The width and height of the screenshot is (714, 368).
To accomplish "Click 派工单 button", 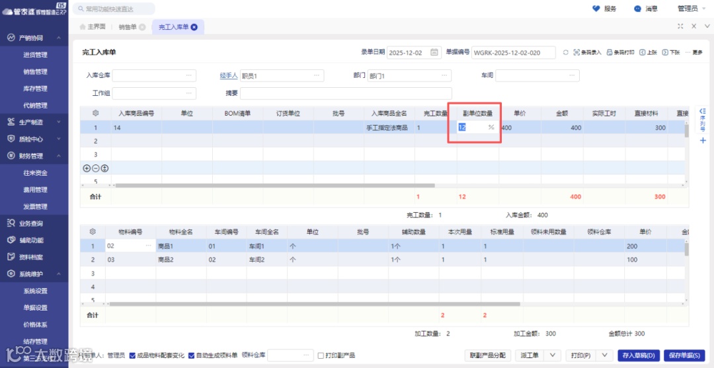I will click(530, 355).
